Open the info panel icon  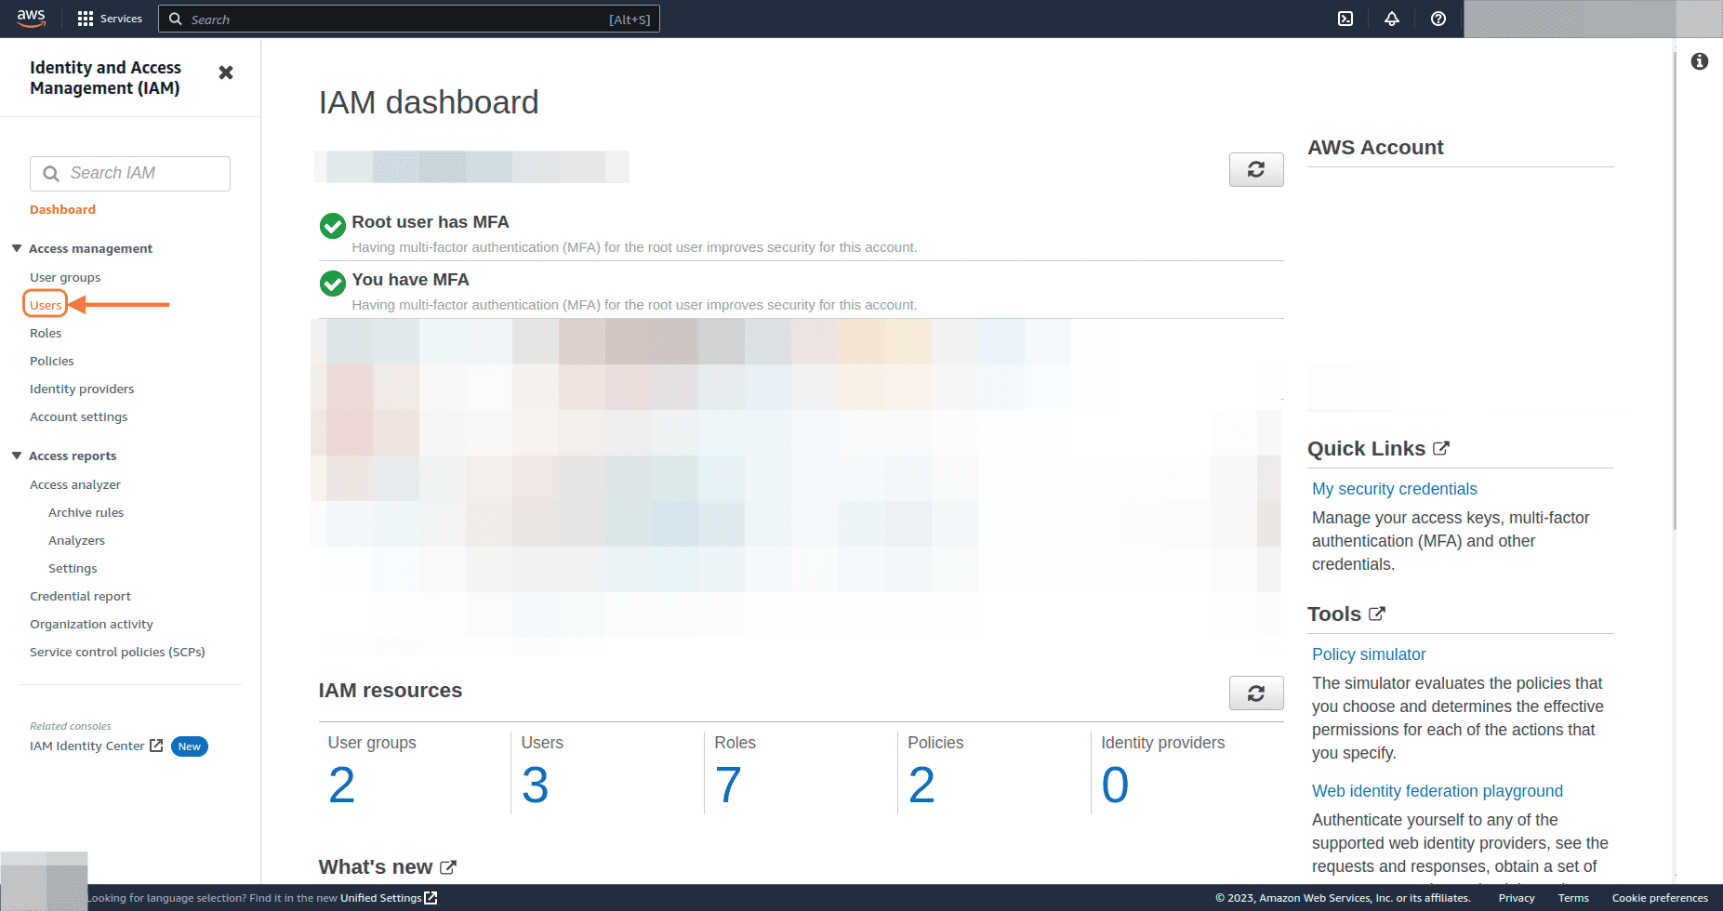pos(1700,61)
